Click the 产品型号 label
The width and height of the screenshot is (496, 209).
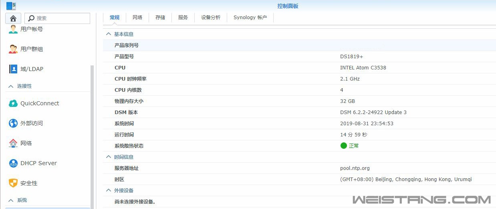click(124, 57)
